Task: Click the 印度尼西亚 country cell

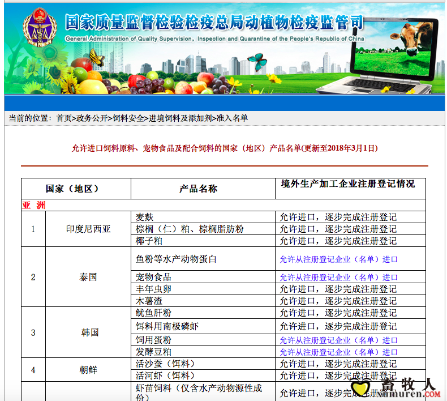Action: tap(88, 229)
